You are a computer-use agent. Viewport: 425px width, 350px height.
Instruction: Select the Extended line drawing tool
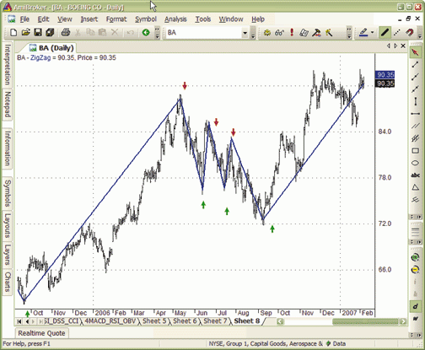click(x=415, y=89)
